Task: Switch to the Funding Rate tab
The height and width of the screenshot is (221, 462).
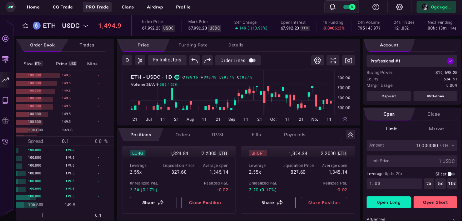Action: pyautogui.click(x=193, y=45)
